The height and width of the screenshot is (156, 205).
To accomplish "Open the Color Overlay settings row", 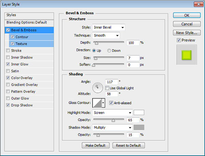I will (x=29, y=78).
